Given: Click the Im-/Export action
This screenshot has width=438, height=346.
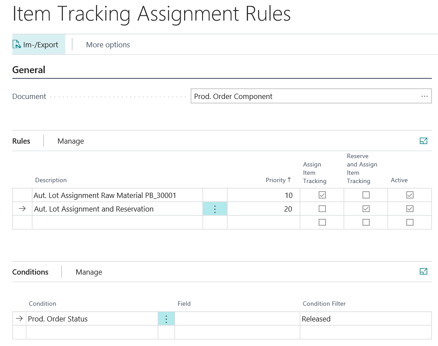Looking at the screenshot, I should 39,44.
